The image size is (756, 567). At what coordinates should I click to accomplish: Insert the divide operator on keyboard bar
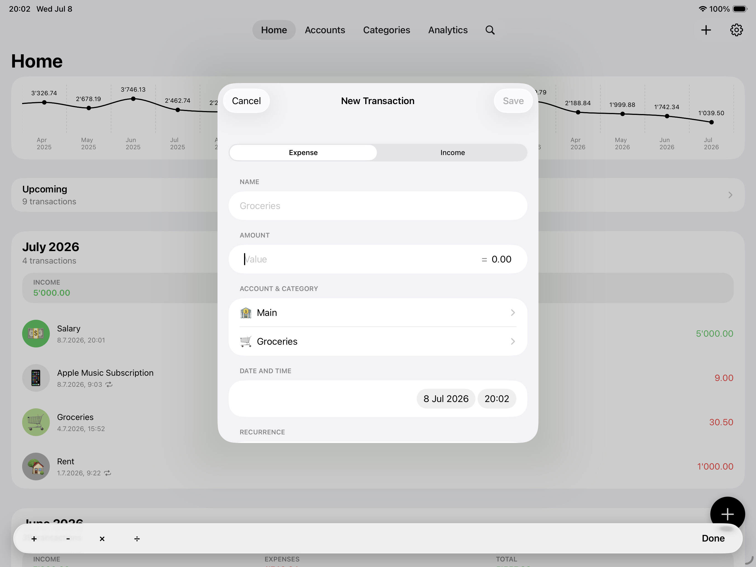[x=137, y=538]
